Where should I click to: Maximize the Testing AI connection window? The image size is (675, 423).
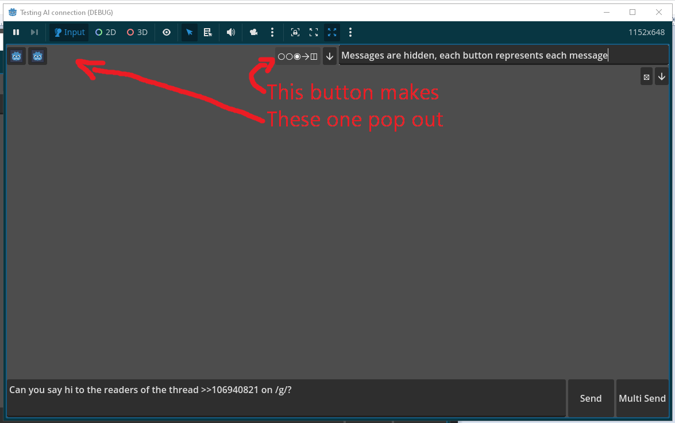(x=632, y=12)
